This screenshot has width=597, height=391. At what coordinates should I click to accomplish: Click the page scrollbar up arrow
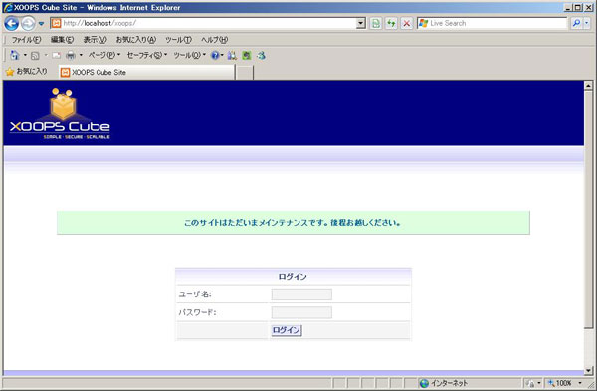[588, 86]
